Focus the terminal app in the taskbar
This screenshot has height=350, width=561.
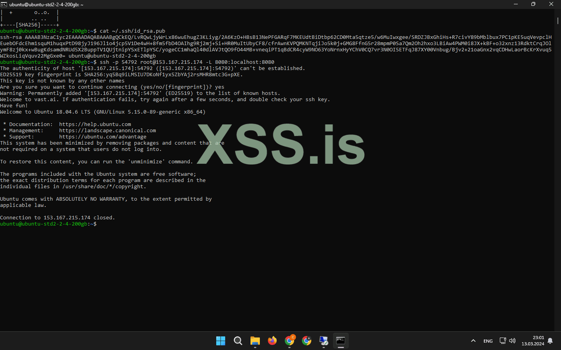pyautogui.click(x=341, y=341)
